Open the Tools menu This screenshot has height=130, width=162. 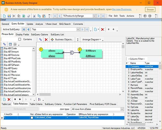122,16
